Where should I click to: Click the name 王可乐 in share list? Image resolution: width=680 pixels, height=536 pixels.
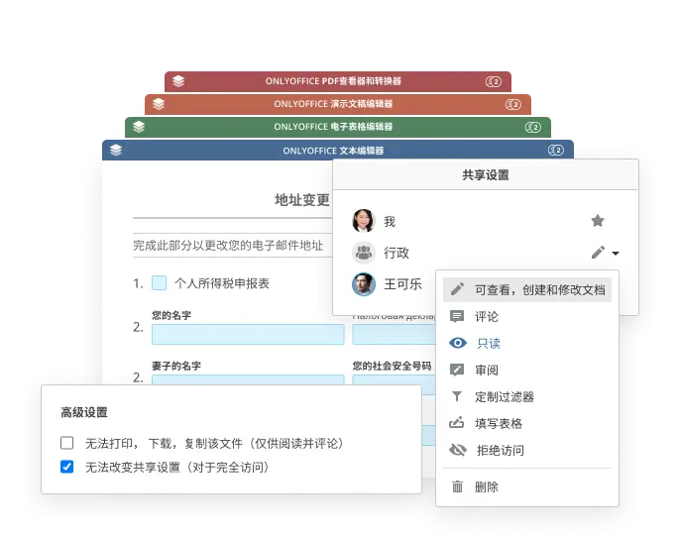pos(402,284)
